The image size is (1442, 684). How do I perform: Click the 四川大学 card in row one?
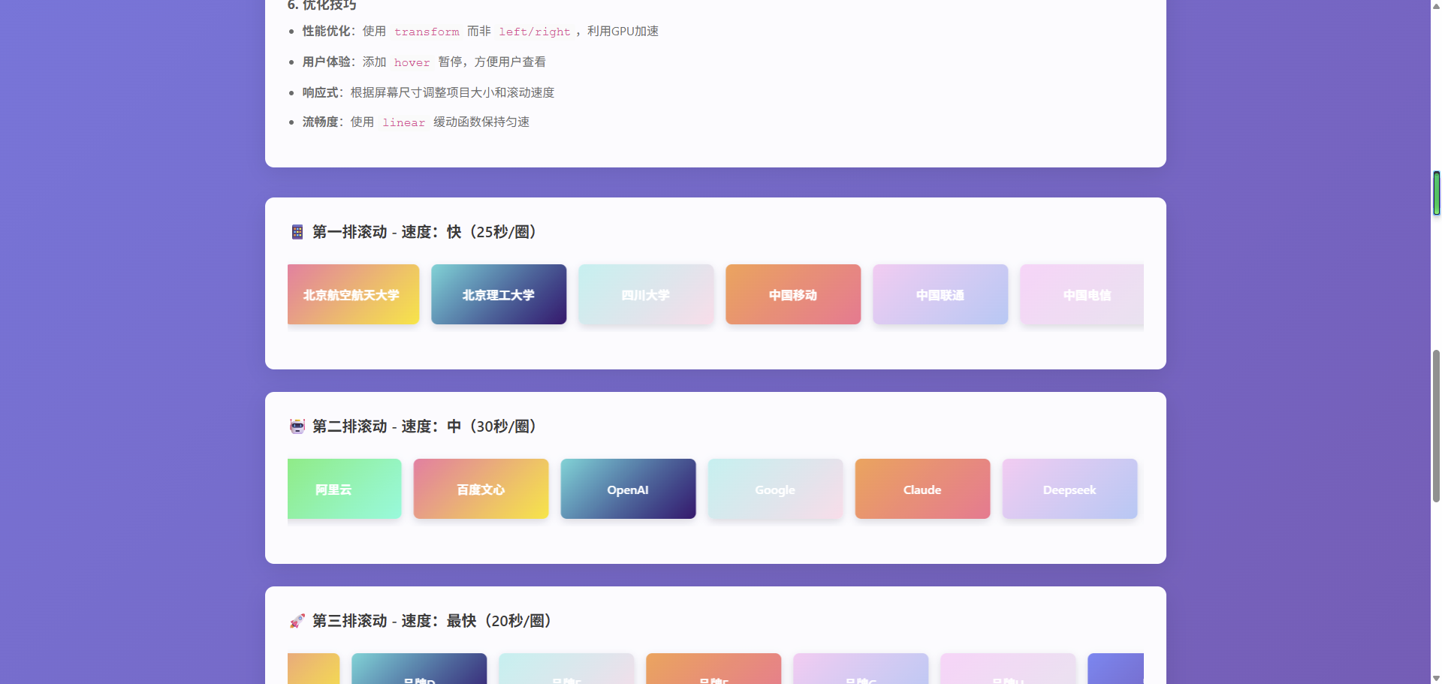(x=645, y=294)
